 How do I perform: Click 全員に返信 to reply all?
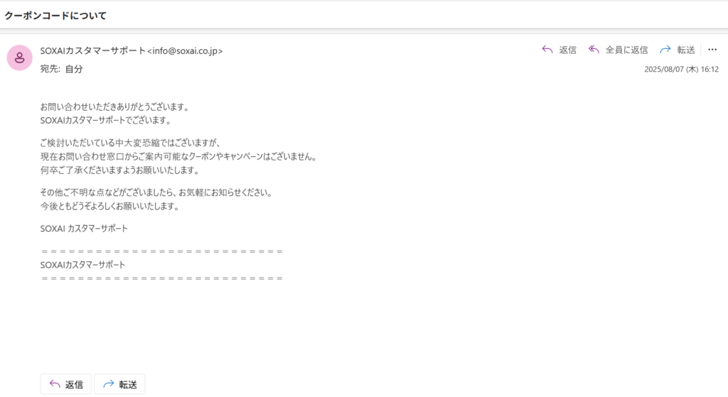click(618, 50)
